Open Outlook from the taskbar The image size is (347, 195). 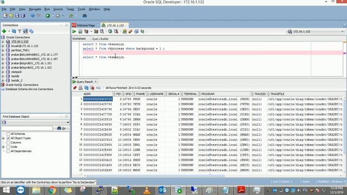[162, 190]
